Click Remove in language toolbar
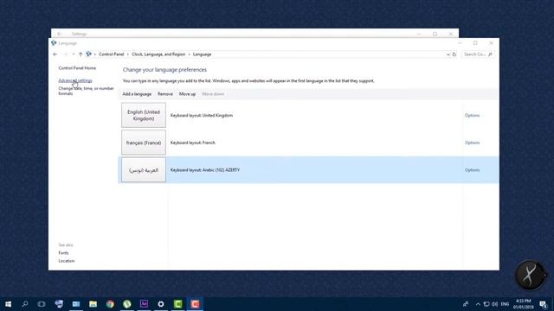Viewport: 554px width, 311px height. (x=165, y=94)
